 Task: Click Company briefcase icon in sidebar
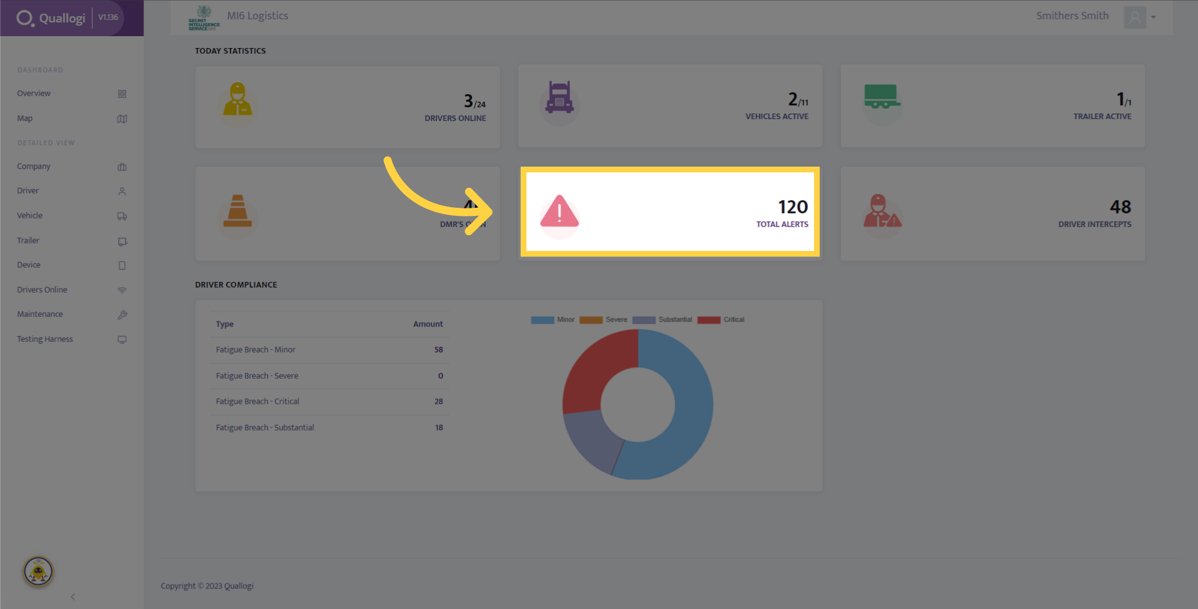click(122, 167)
